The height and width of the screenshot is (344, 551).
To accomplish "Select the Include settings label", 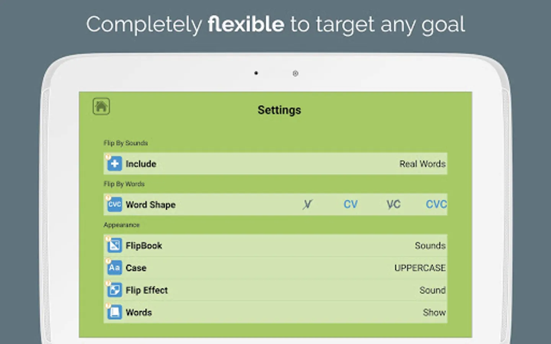I will pyautogui.click(x=141, y=164).
